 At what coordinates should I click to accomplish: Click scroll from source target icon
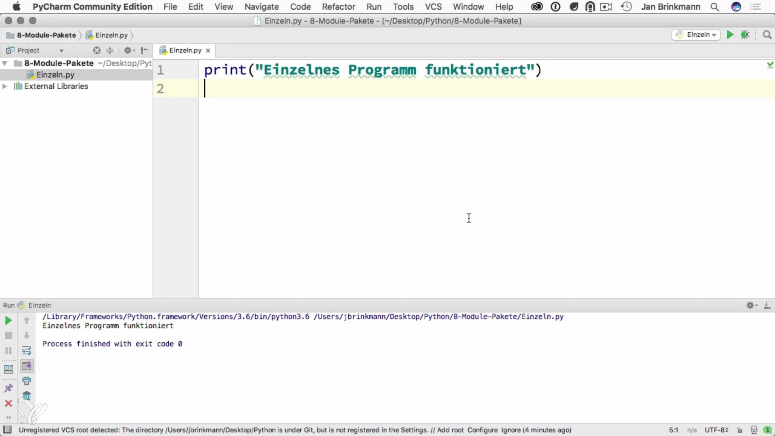pos(96,50)
